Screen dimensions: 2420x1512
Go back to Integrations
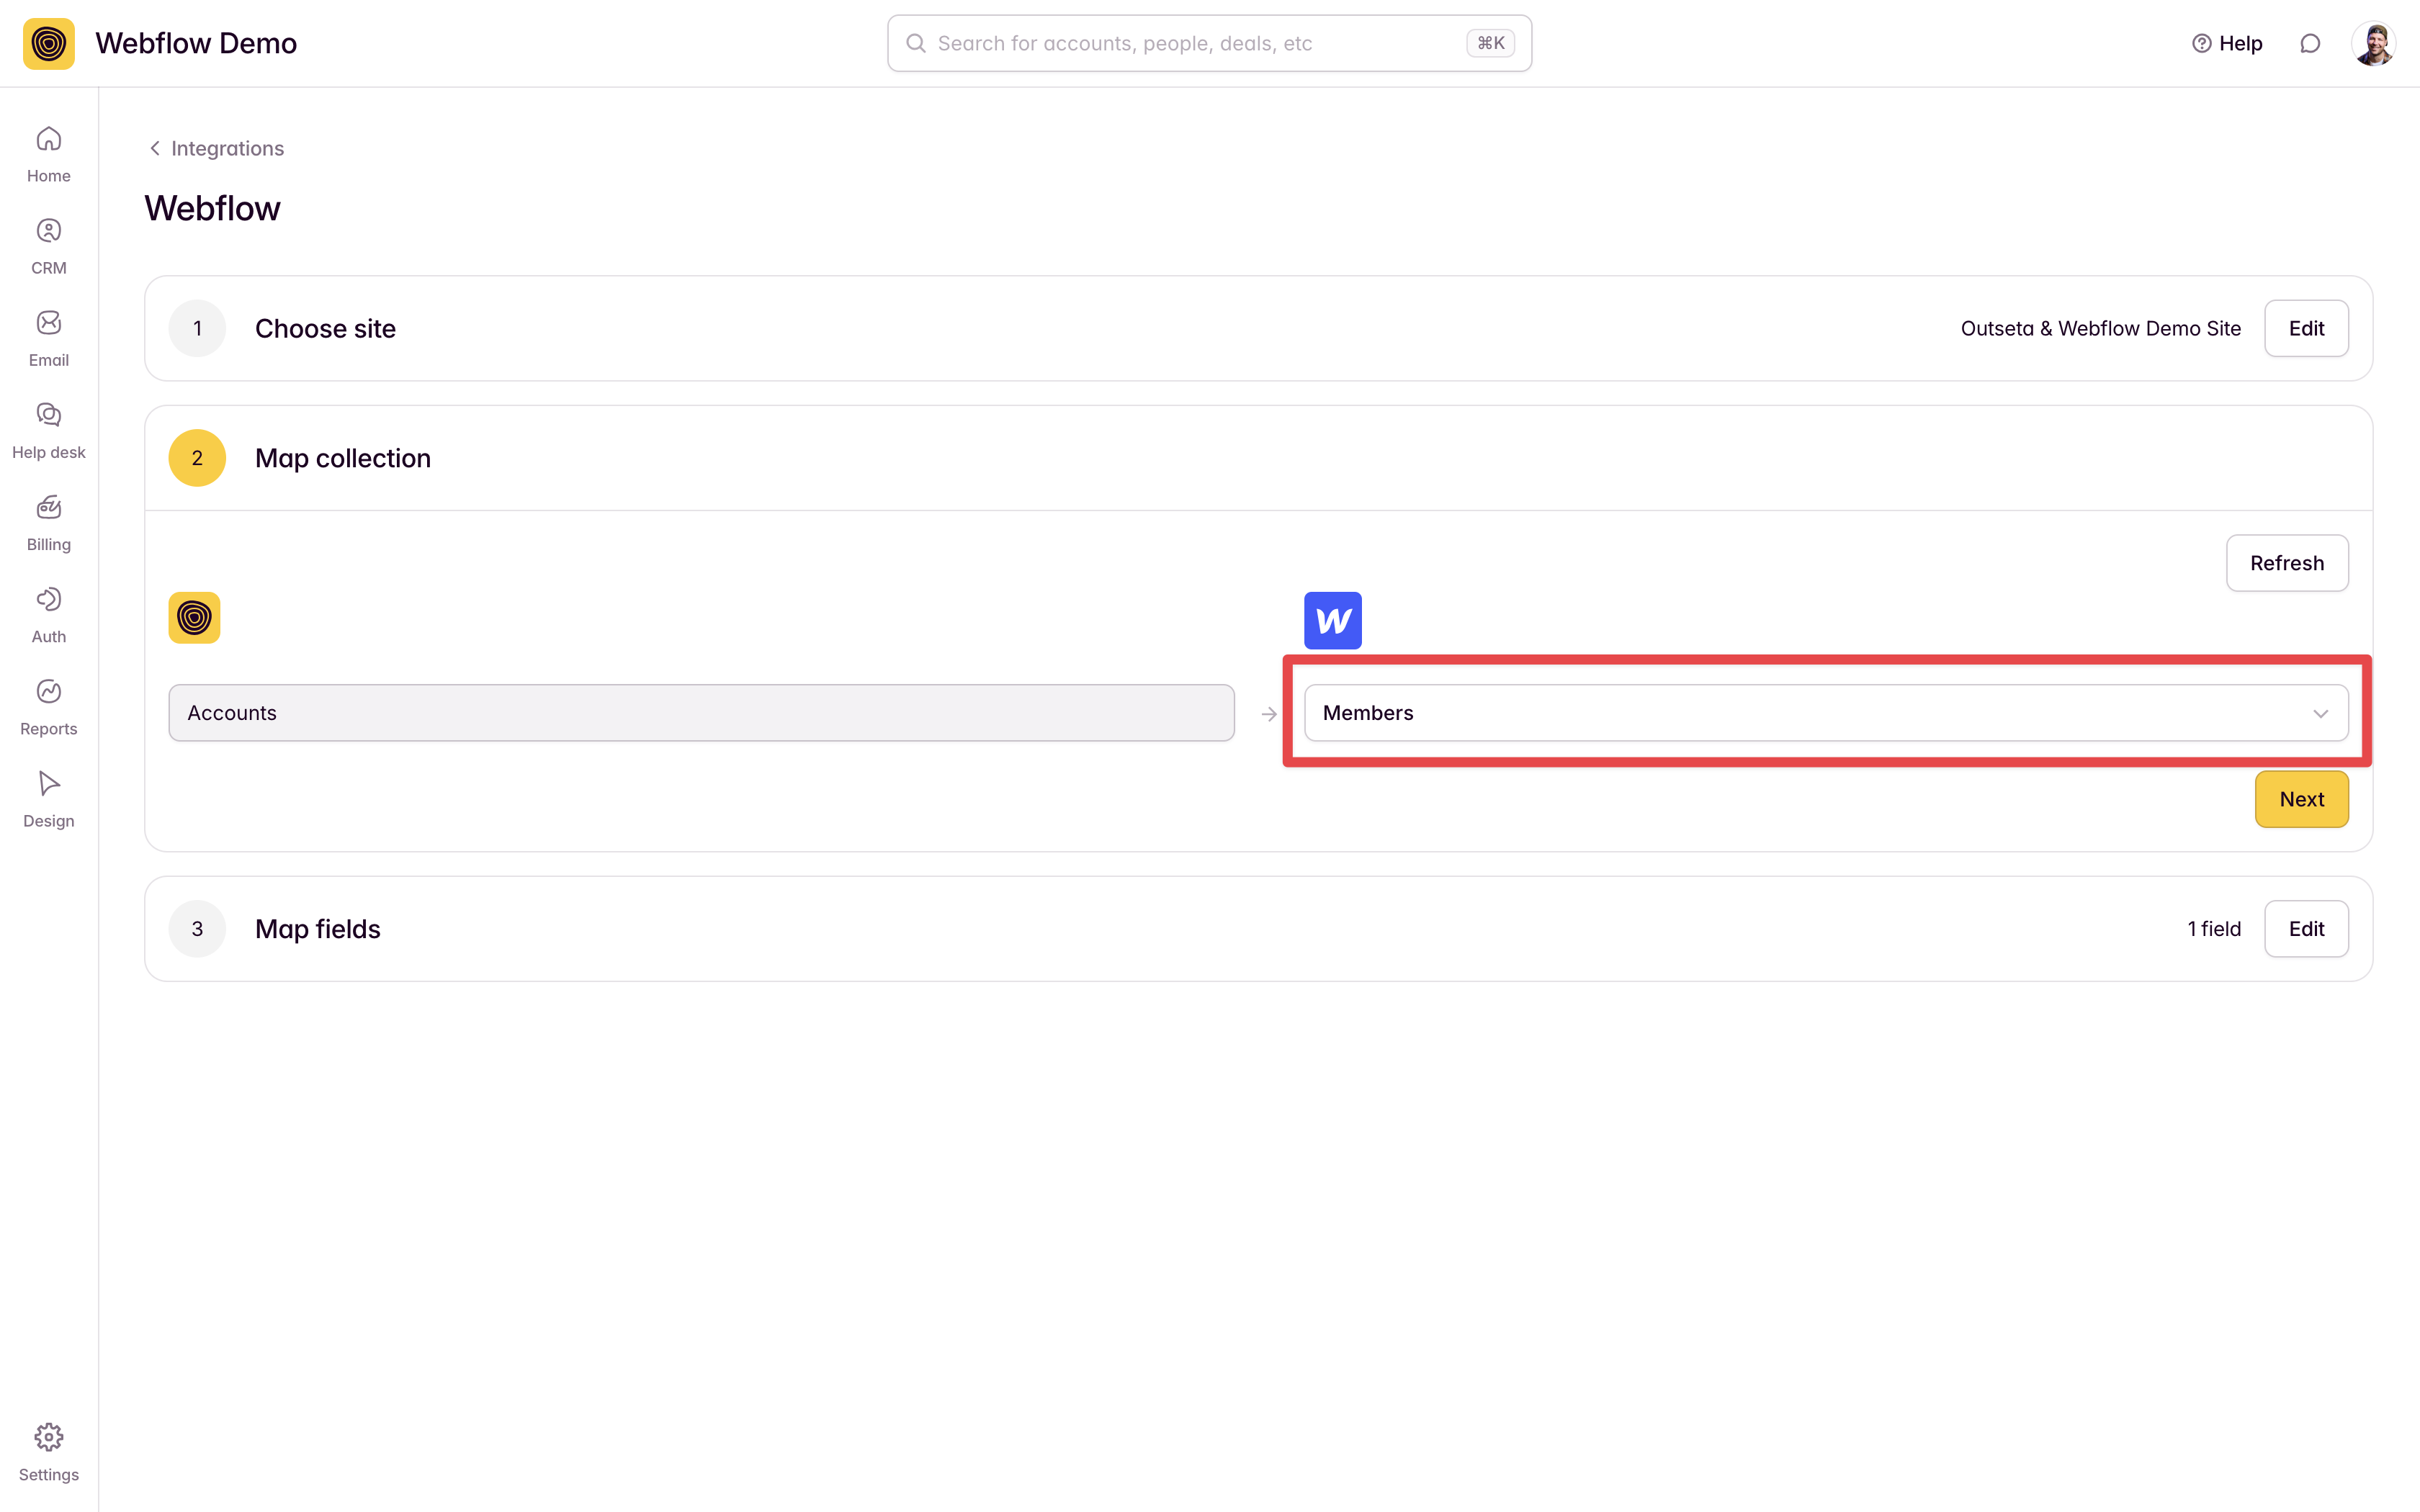(216, 148)
